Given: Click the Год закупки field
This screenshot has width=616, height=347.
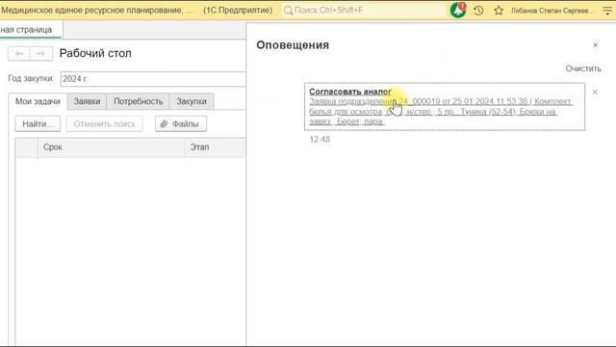Looking at the screenshot, I should point(153,79).
